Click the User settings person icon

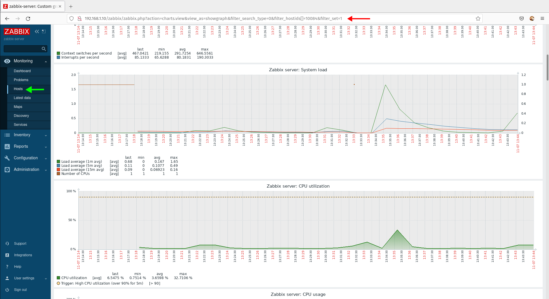click(7, 278)
